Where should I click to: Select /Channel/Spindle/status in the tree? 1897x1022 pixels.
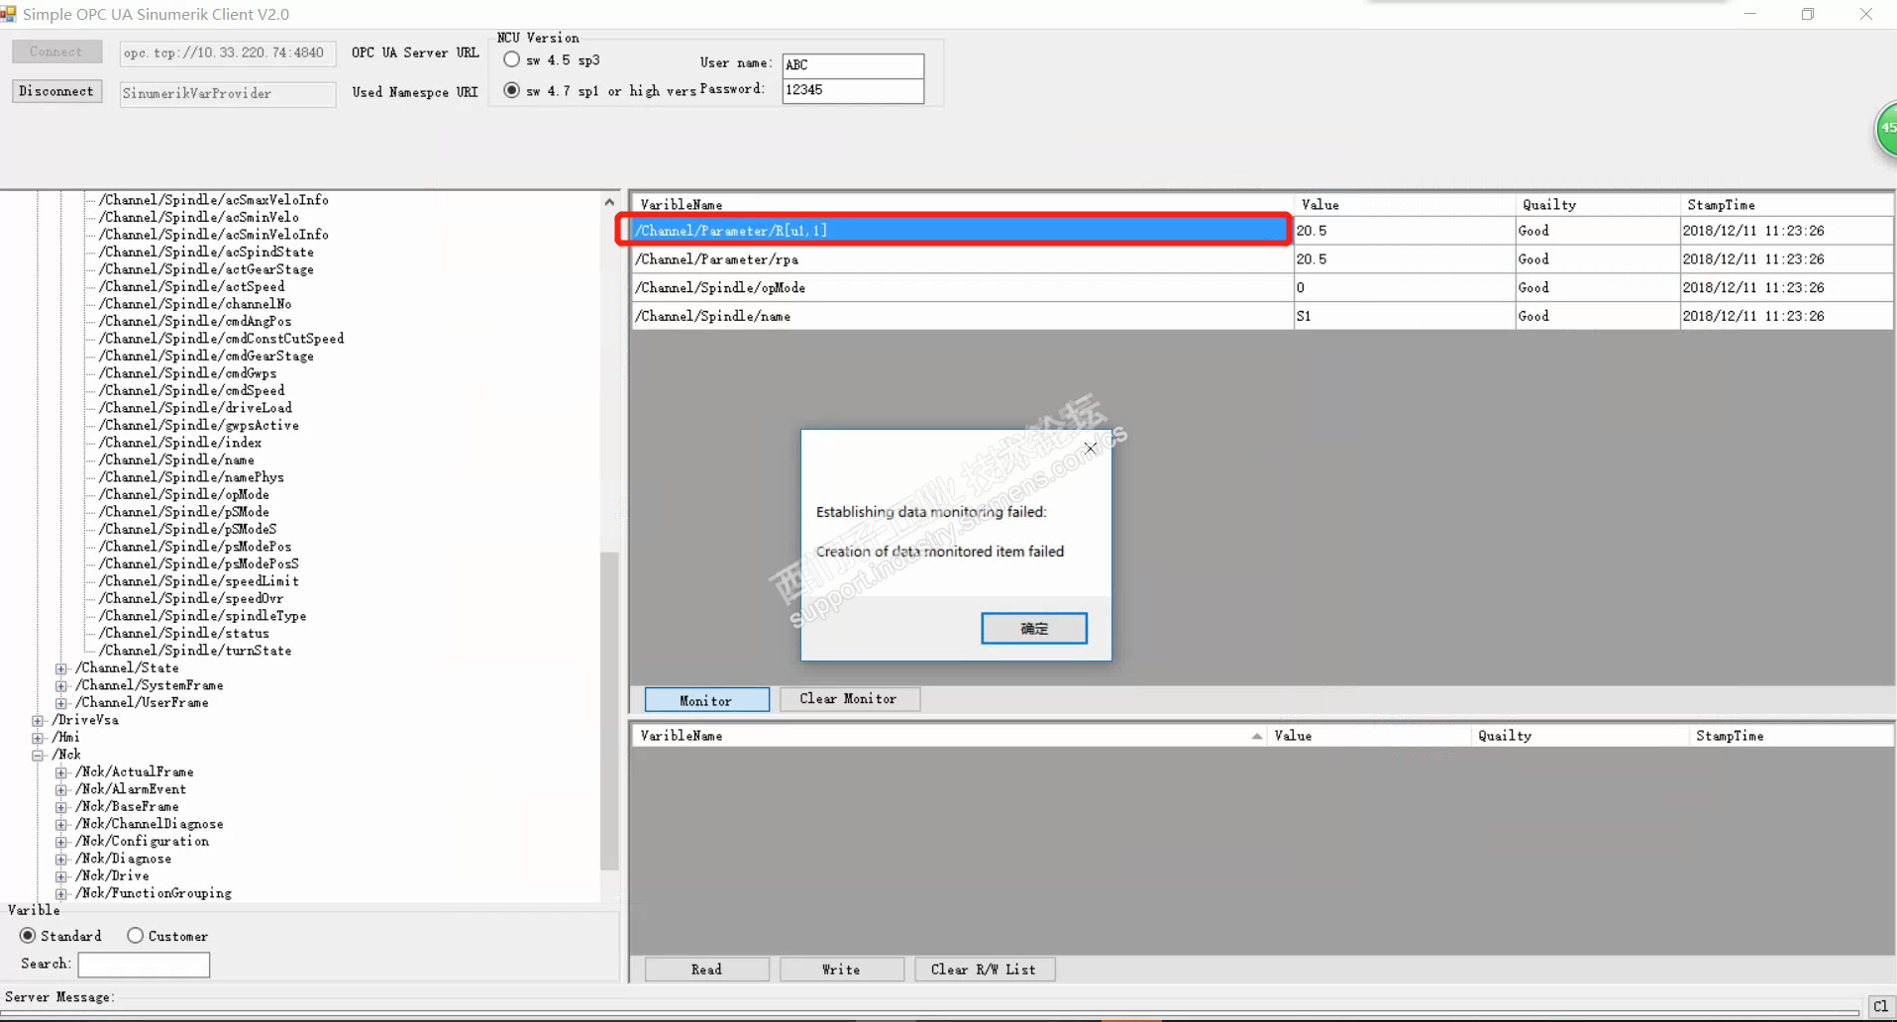tap(183, 633)
